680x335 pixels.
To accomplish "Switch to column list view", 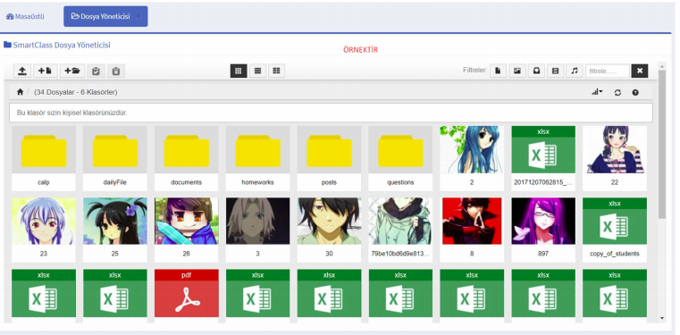I will [x=277, y=71].
